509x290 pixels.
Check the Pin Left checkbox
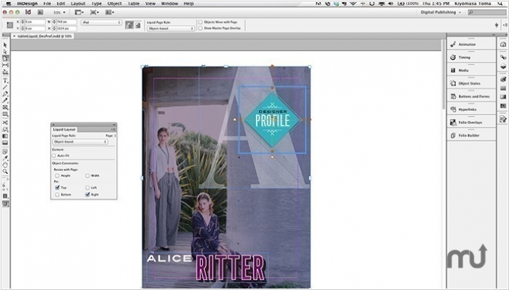coord(87,188)
